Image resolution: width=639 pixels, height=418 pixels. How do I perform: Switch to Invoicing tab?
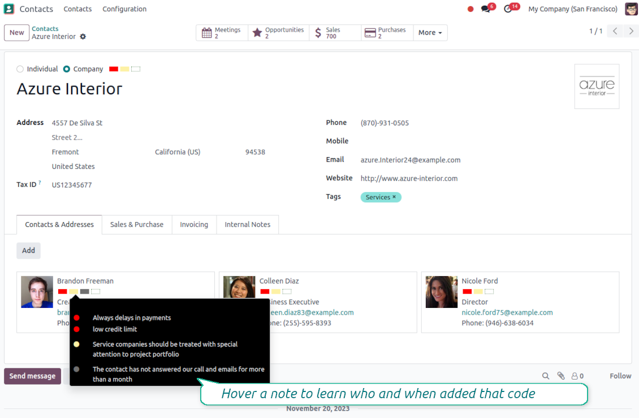pos(194,224)
